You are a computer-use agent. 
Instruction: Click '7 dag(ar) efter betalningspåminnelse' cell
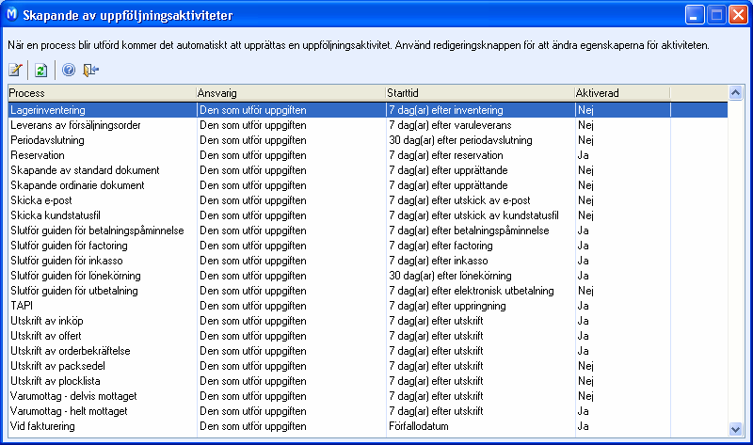click(x=469, y=230)
